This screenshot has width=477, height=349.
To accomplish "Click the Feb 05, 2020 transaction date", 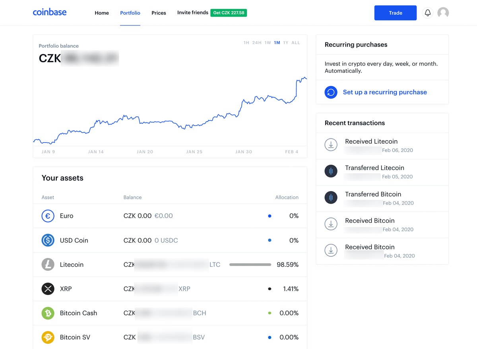I will click(397, 177).
